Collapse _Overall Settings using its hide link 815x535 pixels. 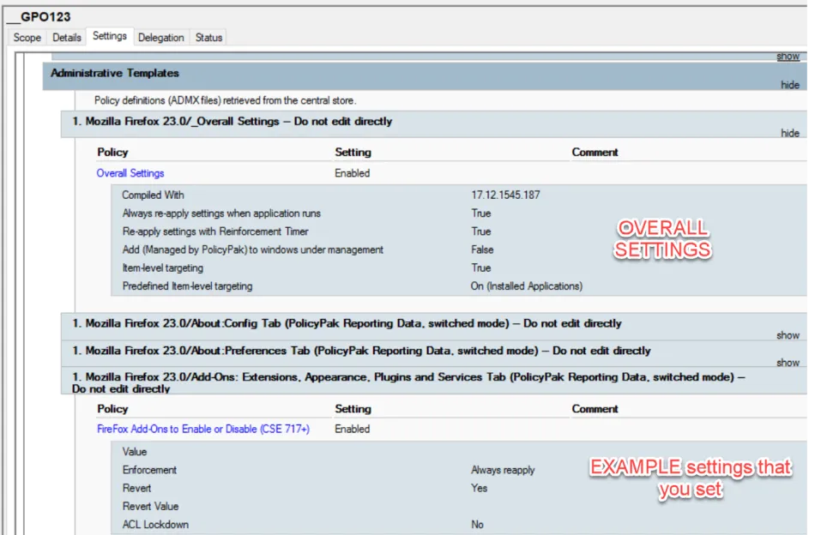pos(789,133)
